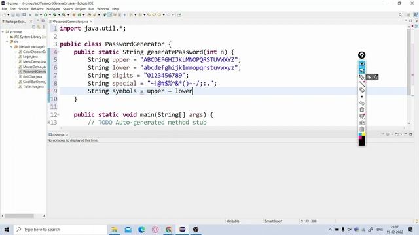Click the search magnifier at toolbar right
Viewport: 419px width, 235px height.
pyautogui.click(x=400, y=15)
